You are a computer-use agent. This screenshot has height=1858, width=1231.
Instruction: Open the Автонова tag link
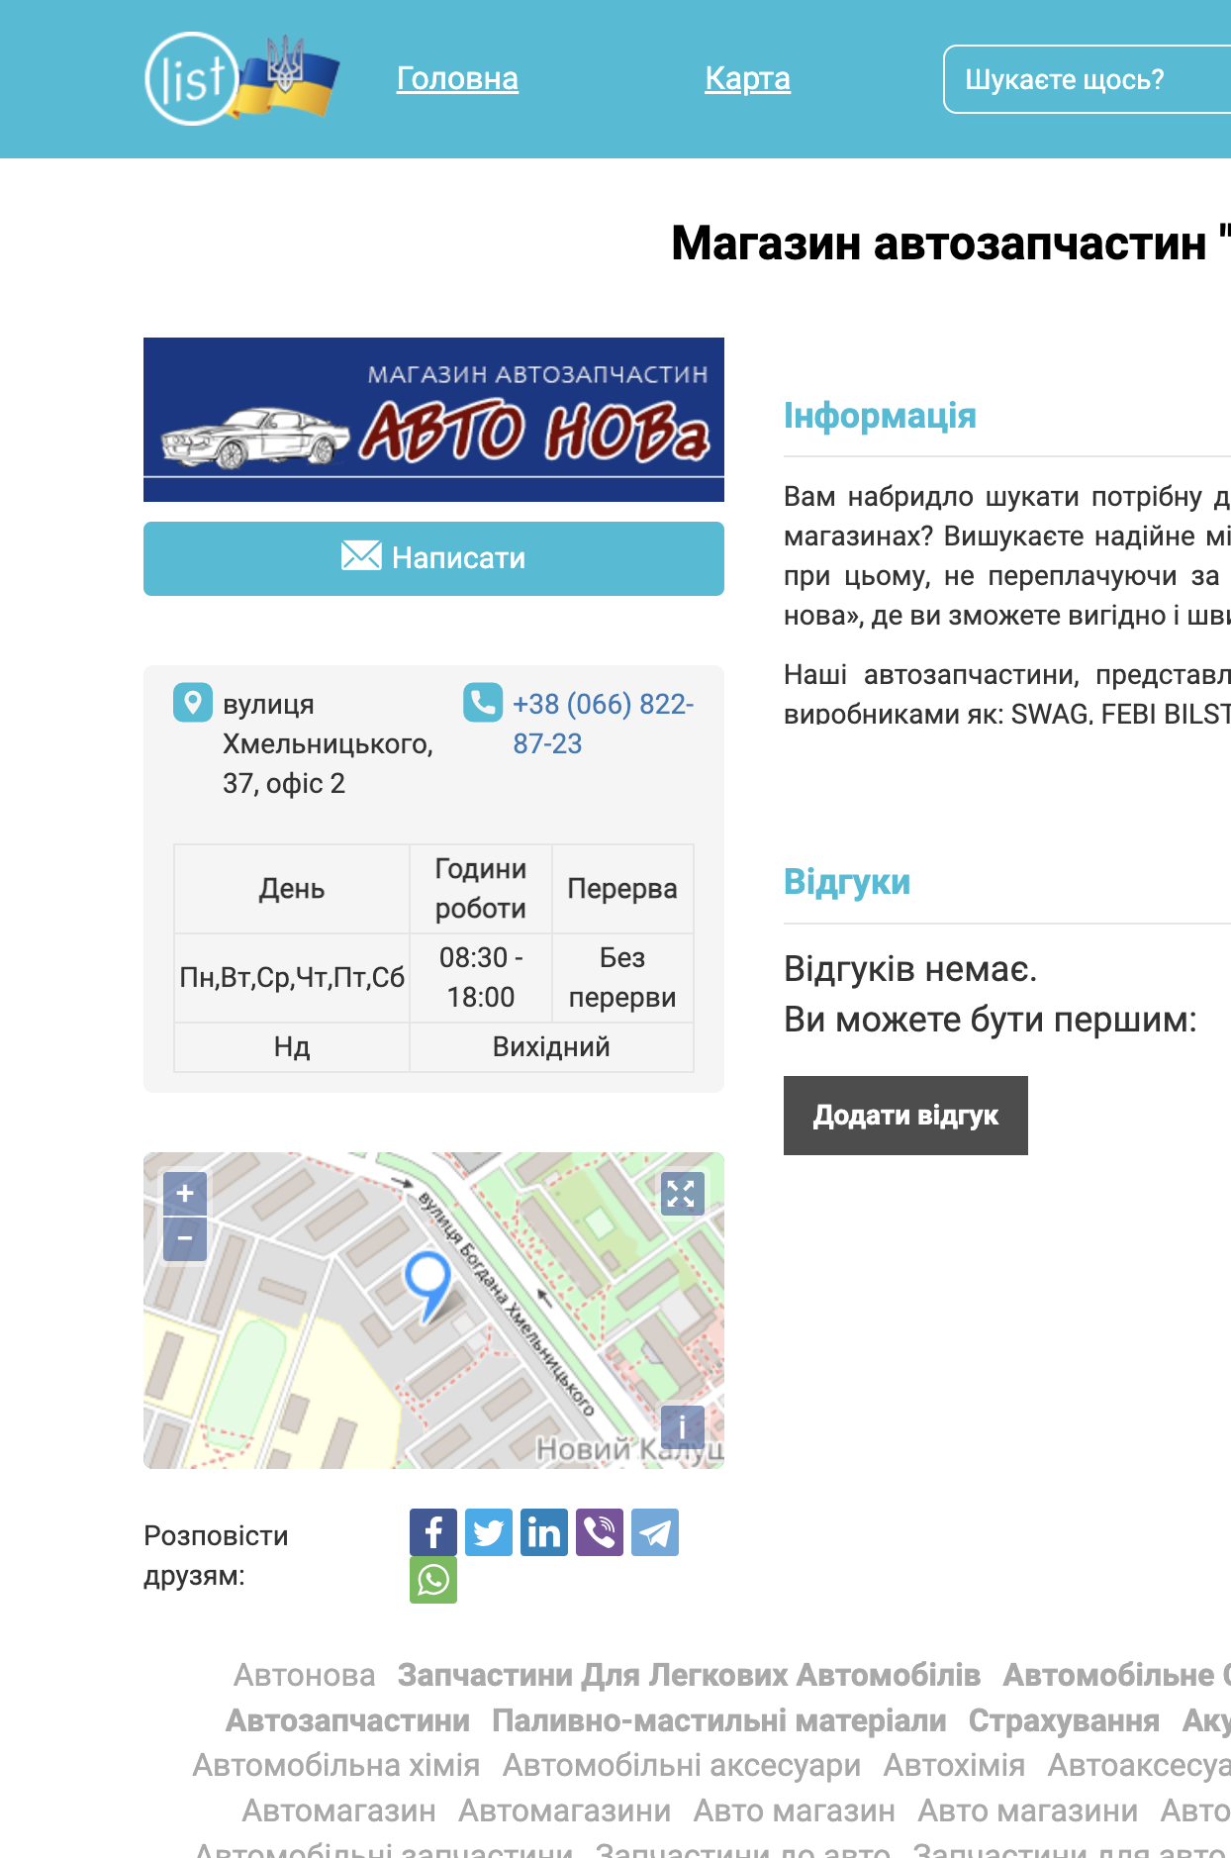click(x=305, y=1675)
